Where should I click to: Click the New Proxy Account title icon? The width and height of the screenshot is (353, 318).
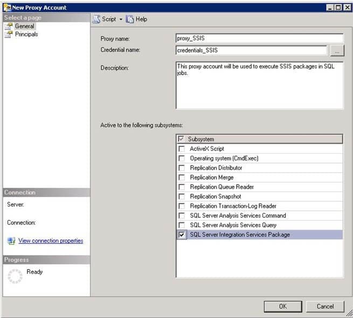[x=7, y=8]
